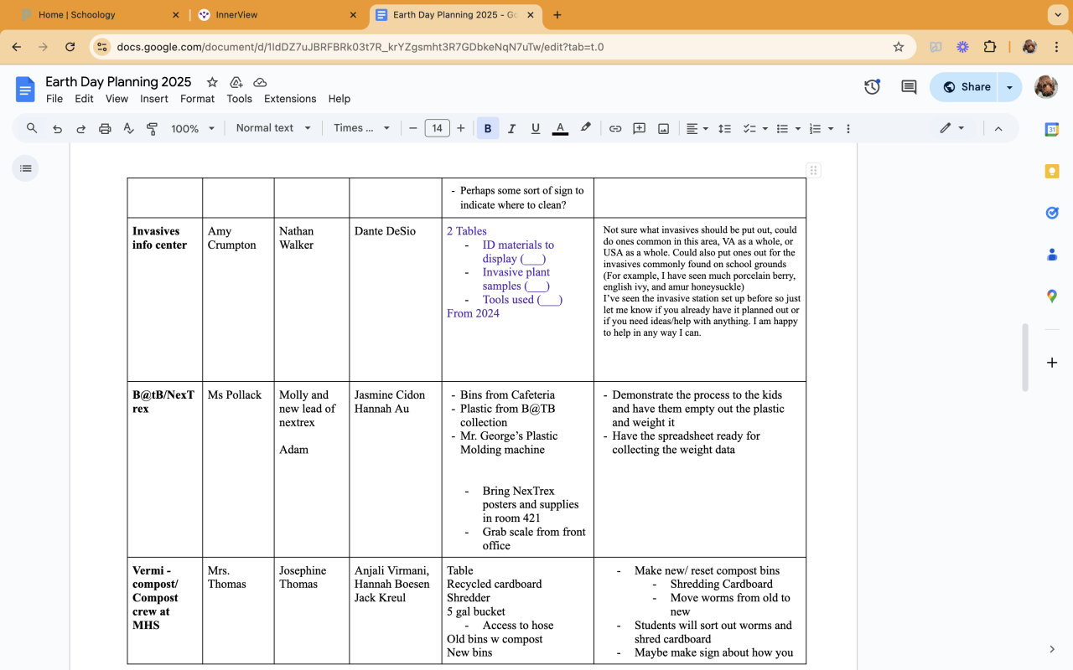Click the font size input field
The image size is (1073, 670).
437,128
